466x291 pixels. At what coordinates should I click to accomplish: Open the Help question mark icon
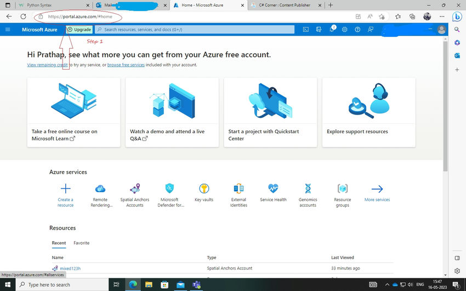pos(357,30)
